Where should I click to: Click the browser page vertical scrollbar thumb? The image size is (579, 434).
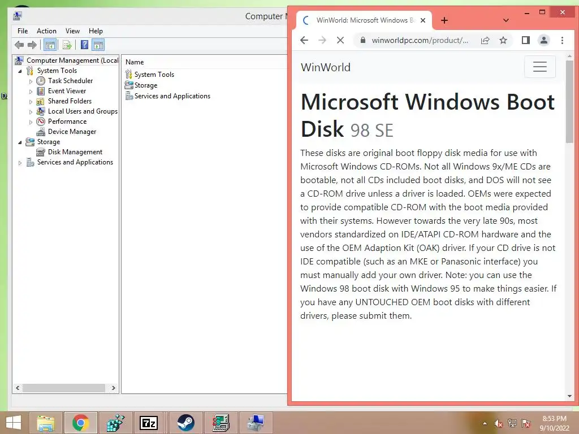569,101
